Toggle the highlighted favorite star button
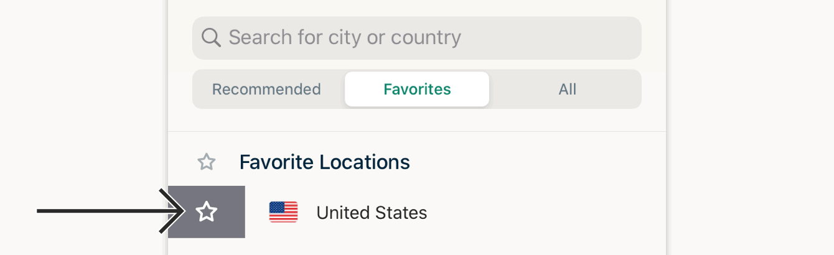 point(207,213)
